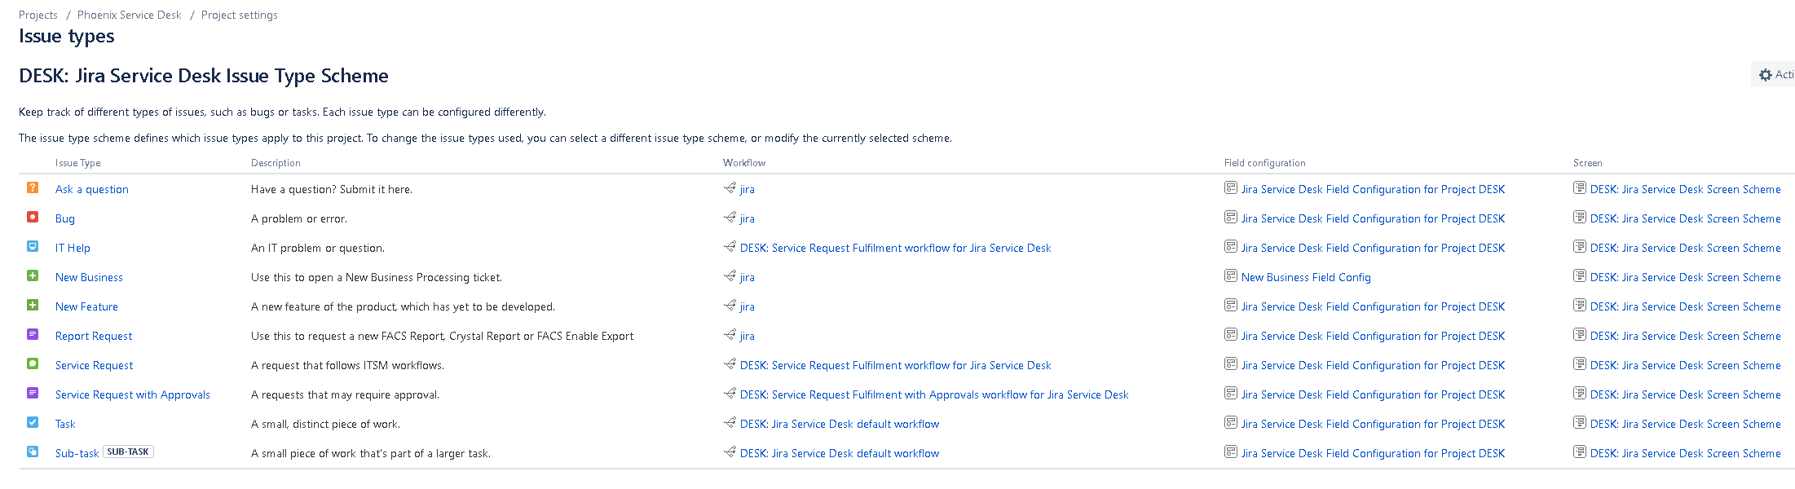
Task: Open Phoenix Service Desk breadcrumb link
Action: pos(130,15)
